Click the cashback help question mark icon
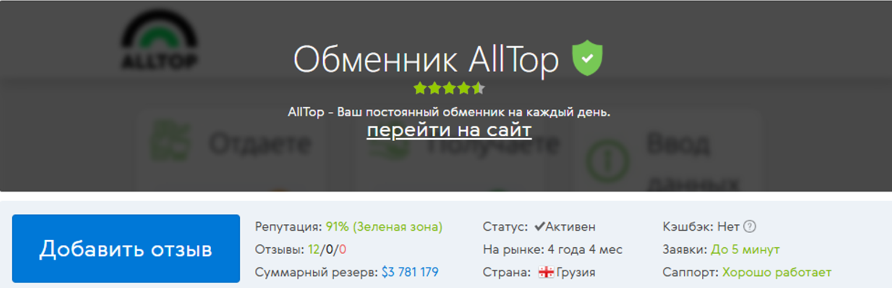892x288 pixels. [x=750, y=227]
